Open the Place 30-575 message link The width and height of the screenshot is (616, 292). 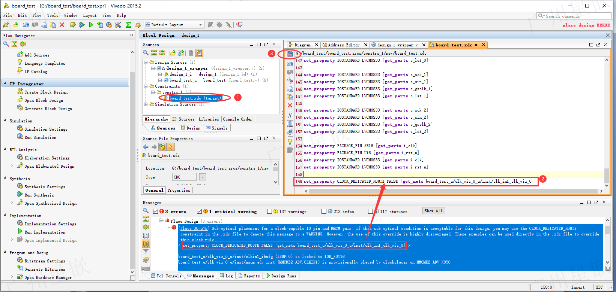pos(193,228)
